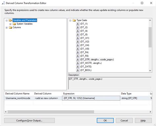Select the (DT_UI8) type cast
Screen dimensions: 156x126
(85, 49)
